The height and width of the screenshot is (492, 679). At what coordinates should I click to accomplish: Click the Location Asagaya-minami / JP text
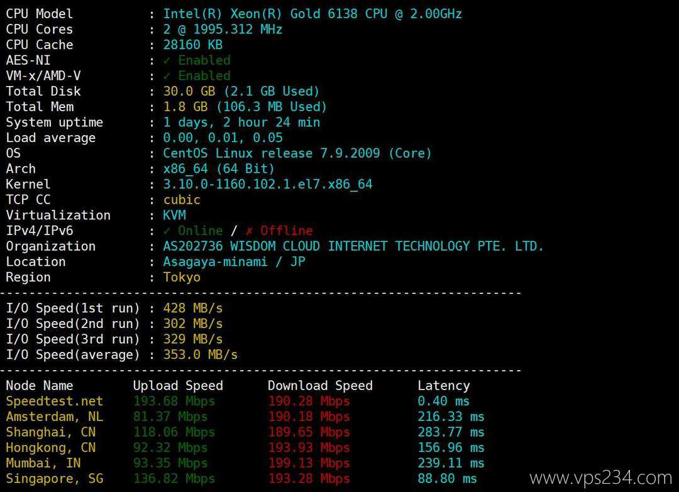pyautogui.click(x=235, y=262)
